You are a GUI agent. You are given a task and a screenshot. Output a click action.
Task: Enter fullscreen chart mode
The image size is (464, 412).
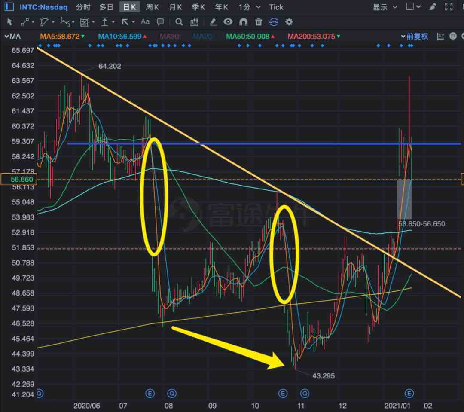pos(449,7)
